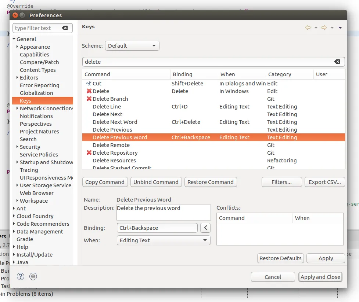Click the Restore Defaults button

tap(280, 258)
